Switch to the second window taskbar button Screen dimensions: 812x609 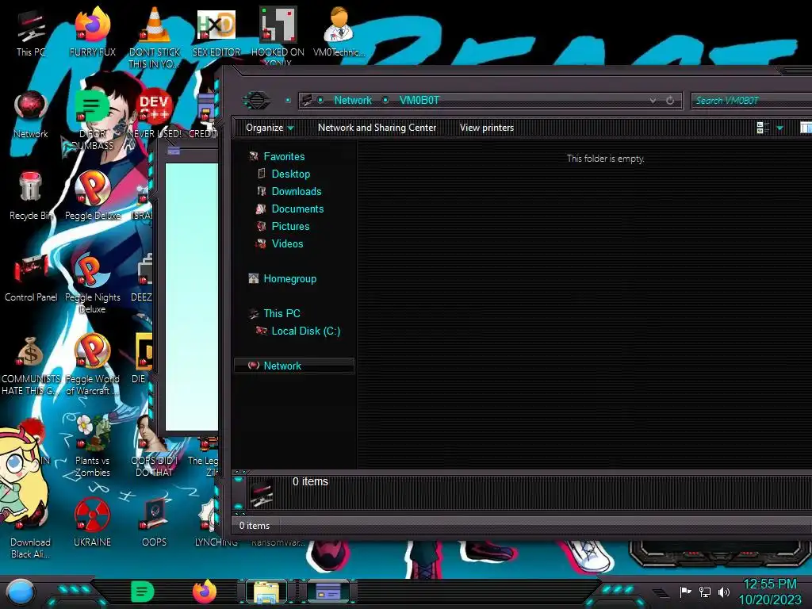pyautogui.click(x=328, y=592)
